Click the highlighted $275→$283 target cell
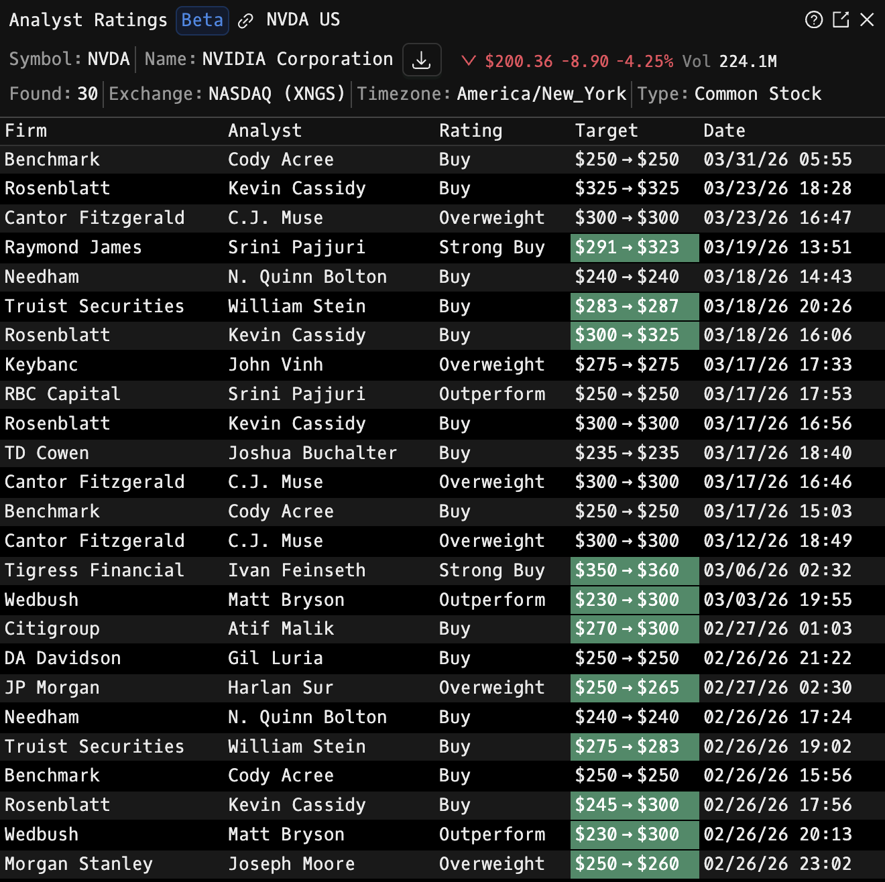 pos(634,747)
